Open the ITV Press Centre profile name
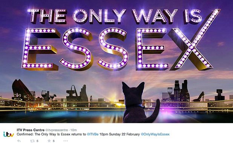The height and width of the screenshot is (143, 233). coord(31,130)
